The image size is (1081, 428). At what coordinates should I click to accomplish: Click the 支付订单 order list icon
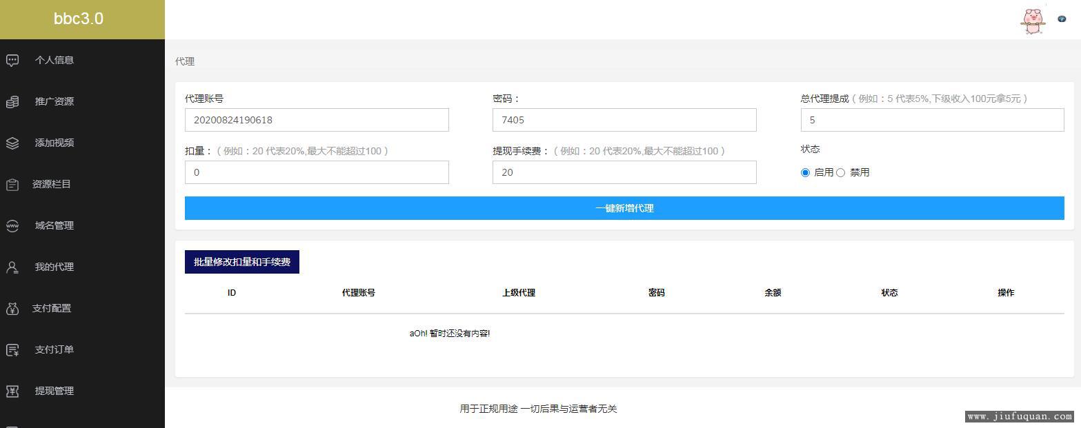(x=12, y=350)
